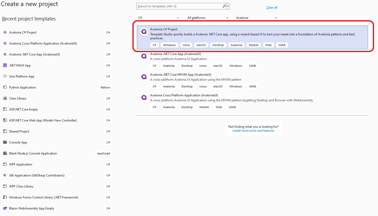Click Blank Node.js Console Application icon
The height and width of the screenshot is (216, 378).
(5, 153)
